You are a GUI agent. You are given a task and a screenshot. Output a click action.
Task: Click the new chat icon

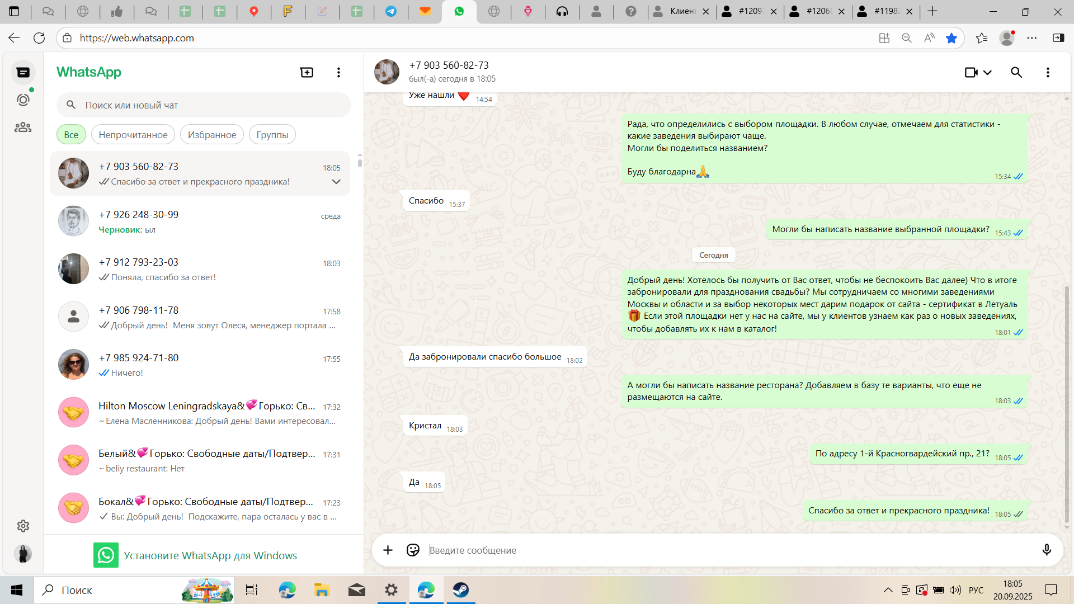tap(307, 72)
